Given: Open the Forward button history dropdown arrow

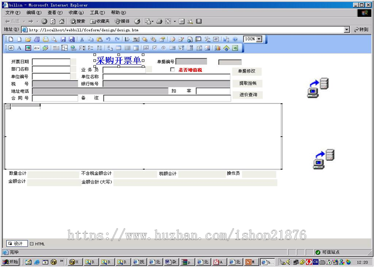Looking at the screenshot, I should click(x=37, y=21).
